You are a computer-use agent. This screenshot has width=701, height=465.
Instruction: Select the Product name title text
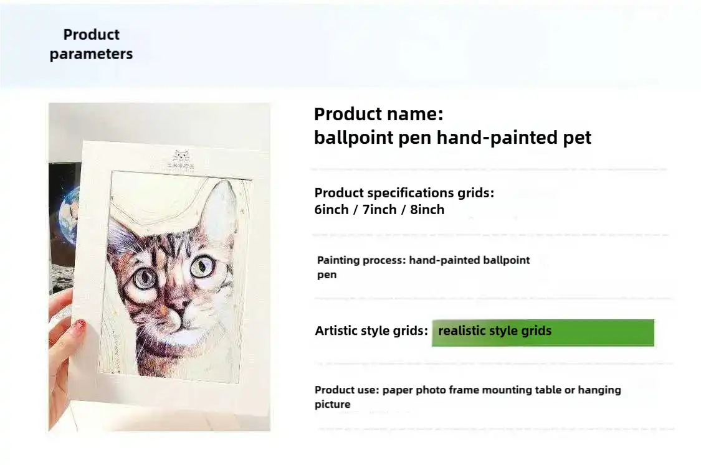coord(379,114)
